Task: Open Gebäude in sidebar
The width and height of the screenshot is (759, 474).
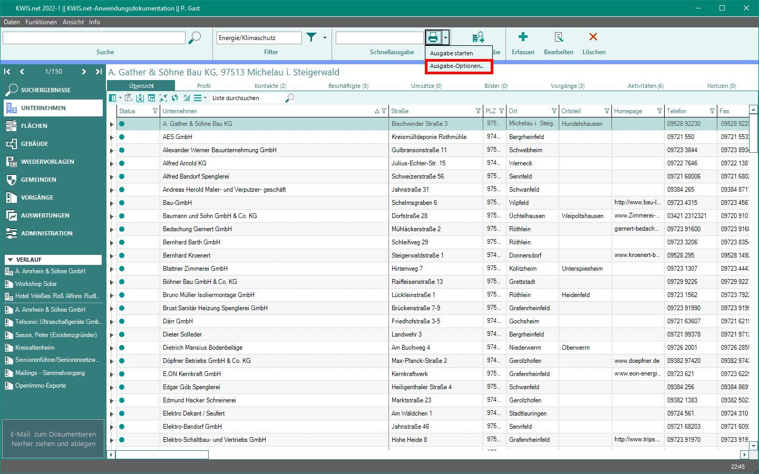Action: pyautogui.click(x=53, y=144)
